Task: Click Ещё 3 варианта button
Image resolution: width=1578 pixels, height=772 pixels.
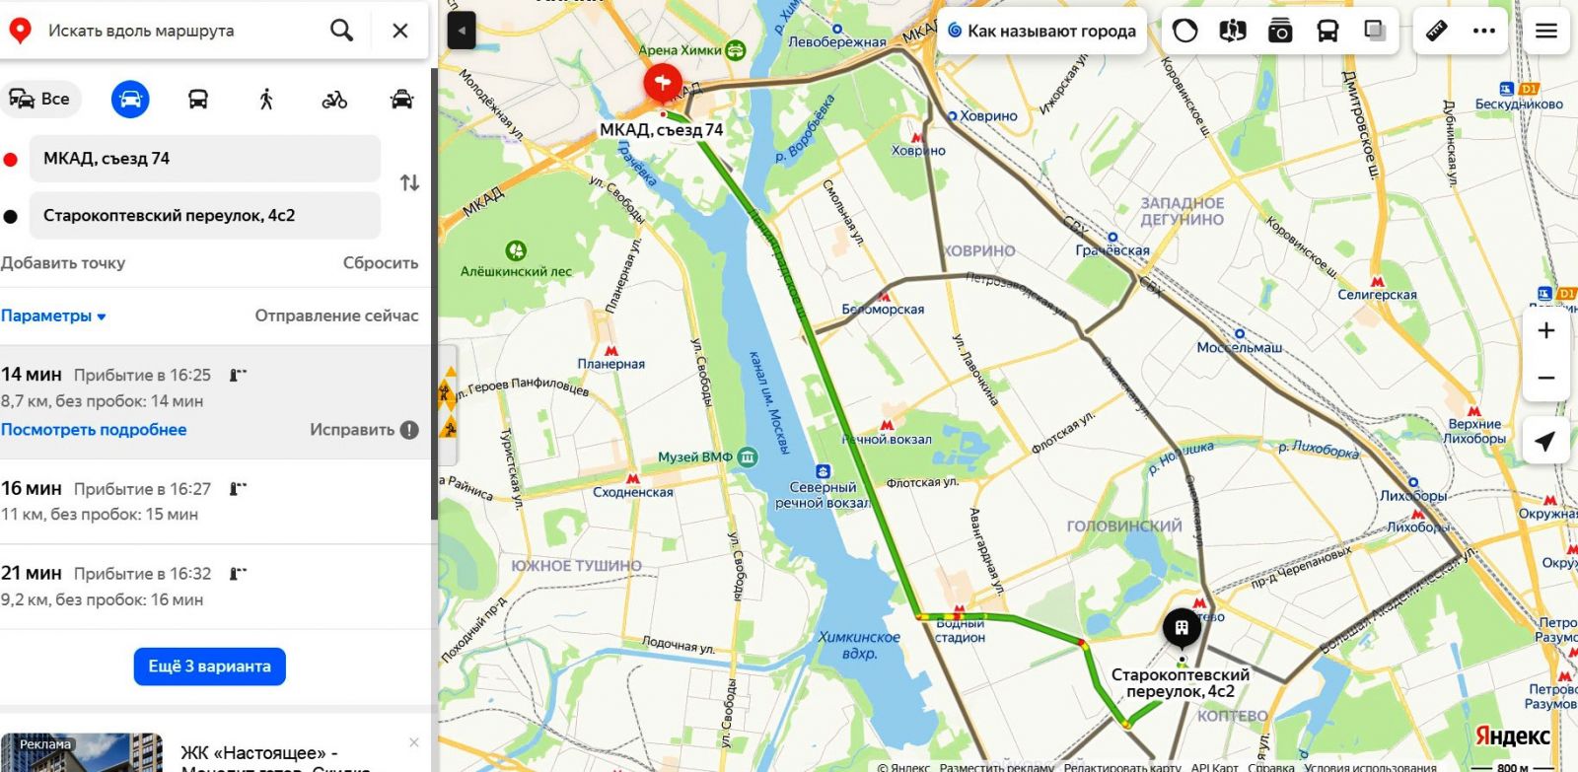Action: pos(210,667)
